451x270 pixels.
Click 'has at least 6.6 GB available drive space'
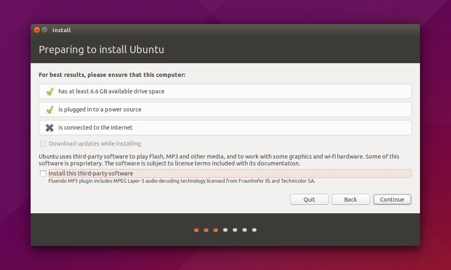coord(111,91)
